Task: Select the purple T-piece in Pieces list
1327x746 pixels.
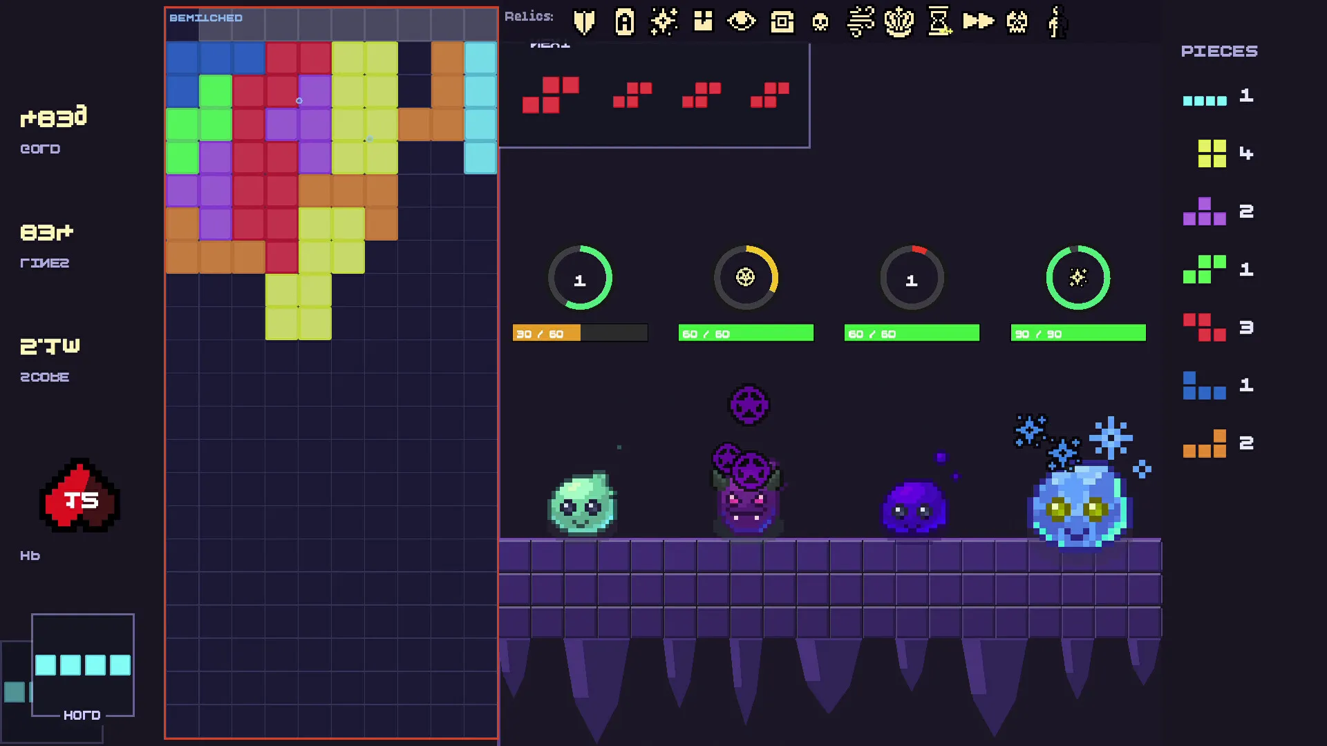Action: (1205, 211)
